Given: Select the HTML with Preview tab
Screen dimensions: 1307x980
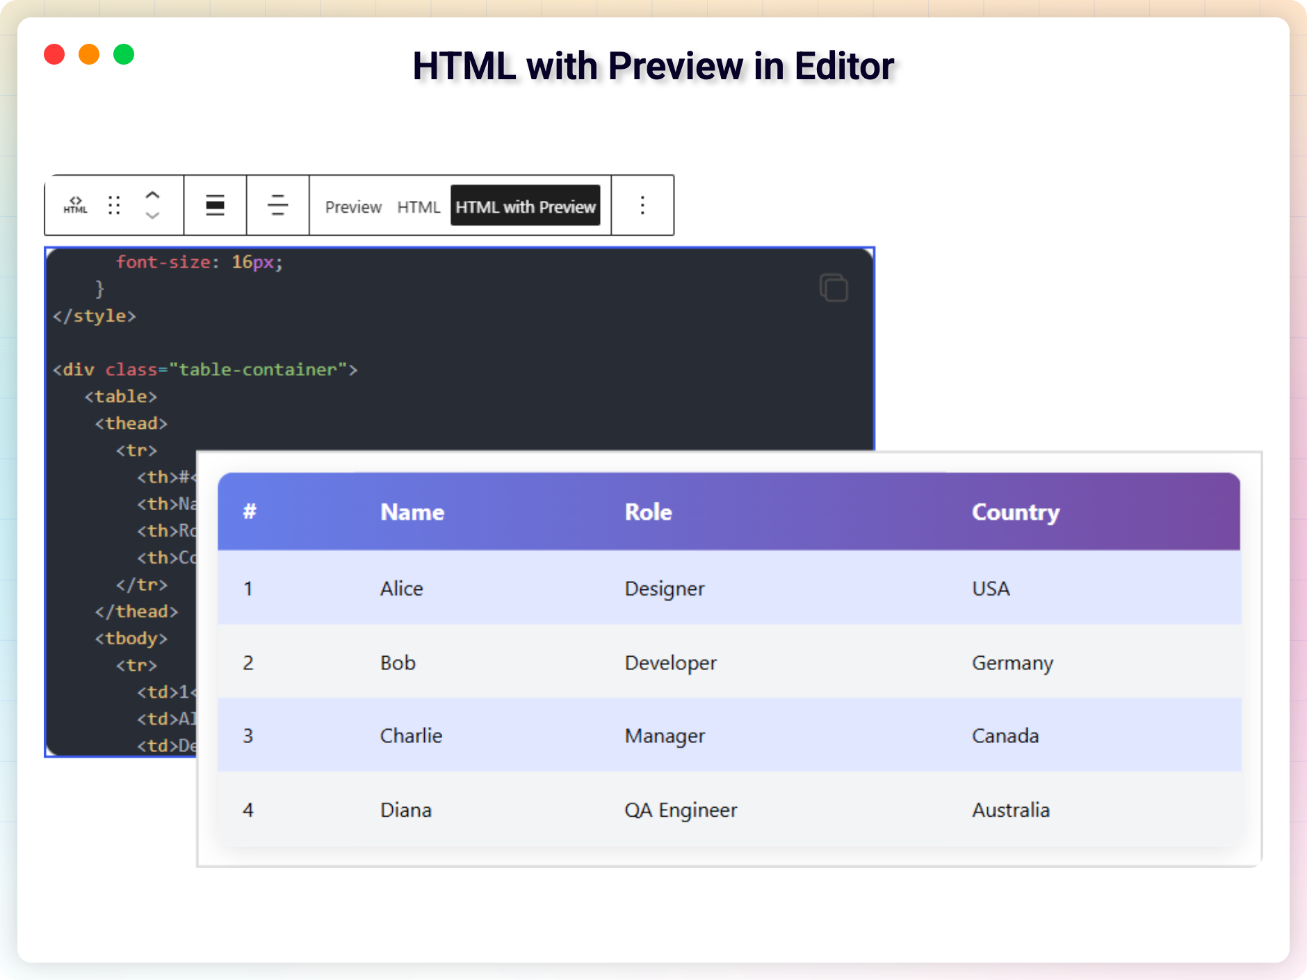Looking at the screenshot, I should pyautogui.click(x=526, y=206).
